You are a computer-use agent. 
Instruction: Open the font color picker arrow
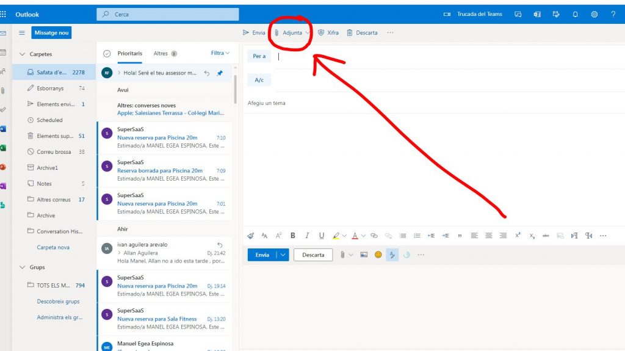pos(363,236)
